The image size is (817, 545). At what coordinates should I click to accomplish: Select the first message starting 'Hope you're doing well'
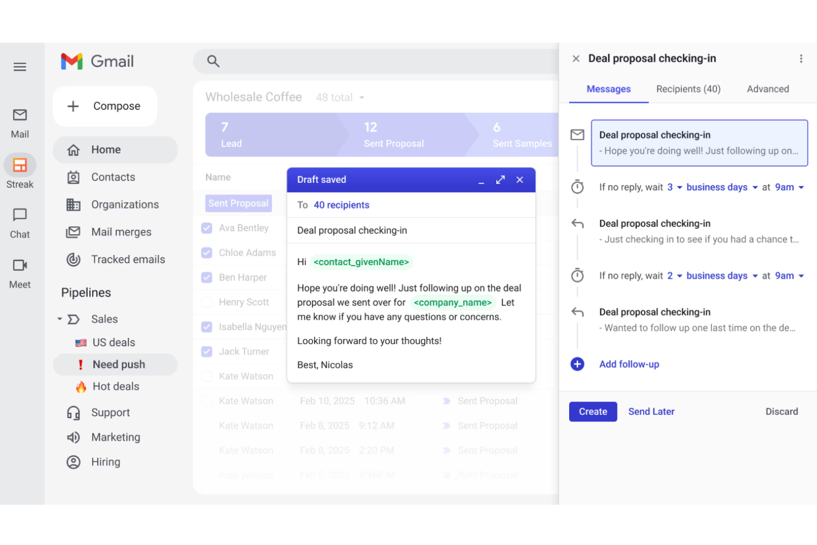tap(699, 143)
